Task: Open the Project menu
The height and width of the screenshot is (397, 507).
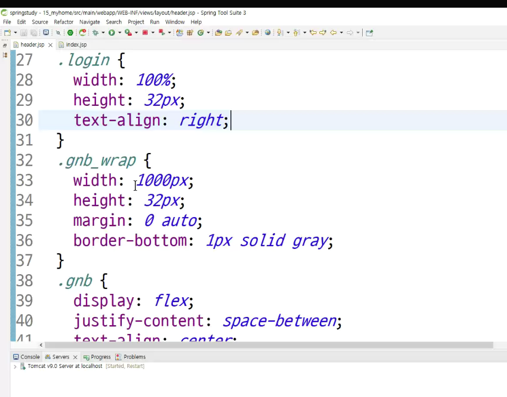Action: click(136, 22)
